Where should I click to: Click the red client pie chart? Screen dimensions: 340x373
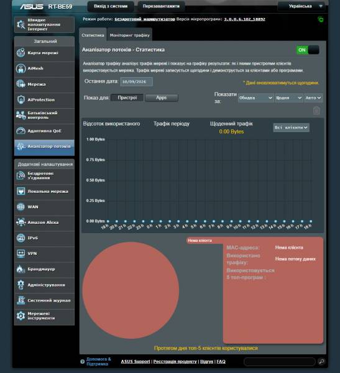(x=131, y=290)
